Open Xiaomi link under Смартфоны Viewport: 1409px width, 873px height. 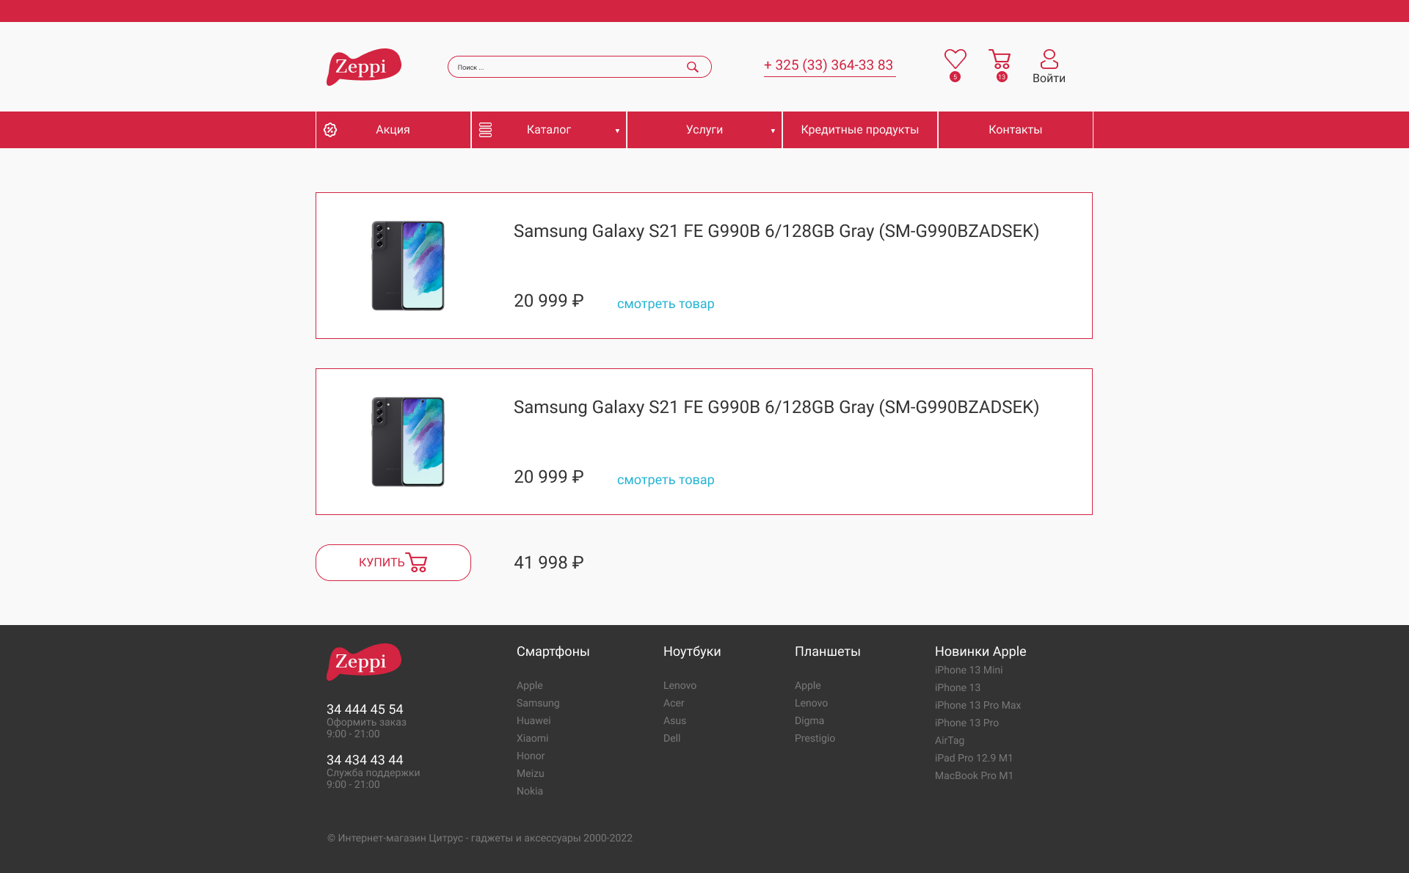(x=532, y=738)
